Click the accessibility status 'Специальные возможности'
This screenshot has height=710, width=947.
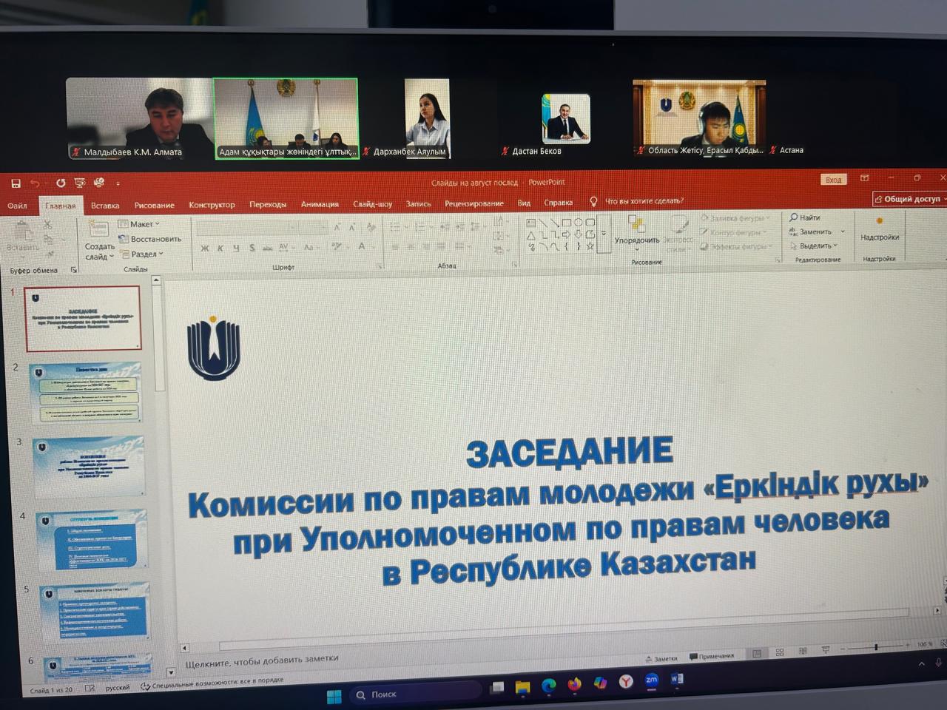212,684
